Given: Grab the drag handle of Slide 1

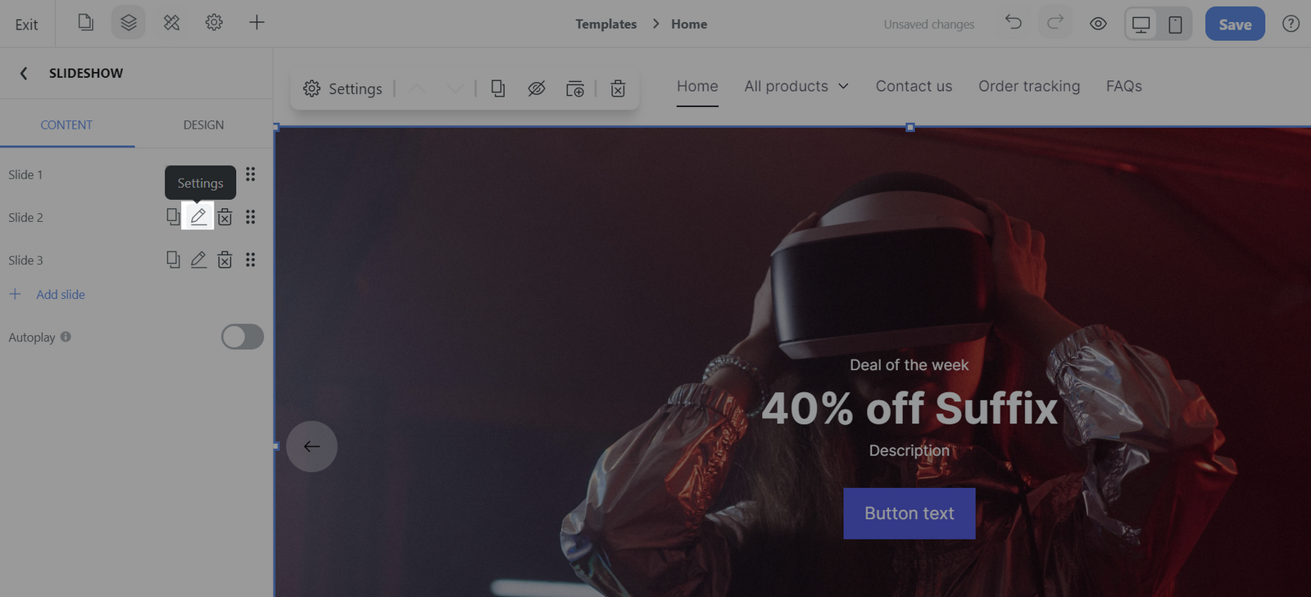Looking at the screenshot, I should (251, 174).
